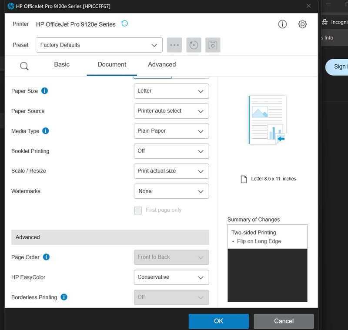Close the HP printer dialog
Image resolution: width=348 pixels, height=330 pixels.
[x=308, y=6]
